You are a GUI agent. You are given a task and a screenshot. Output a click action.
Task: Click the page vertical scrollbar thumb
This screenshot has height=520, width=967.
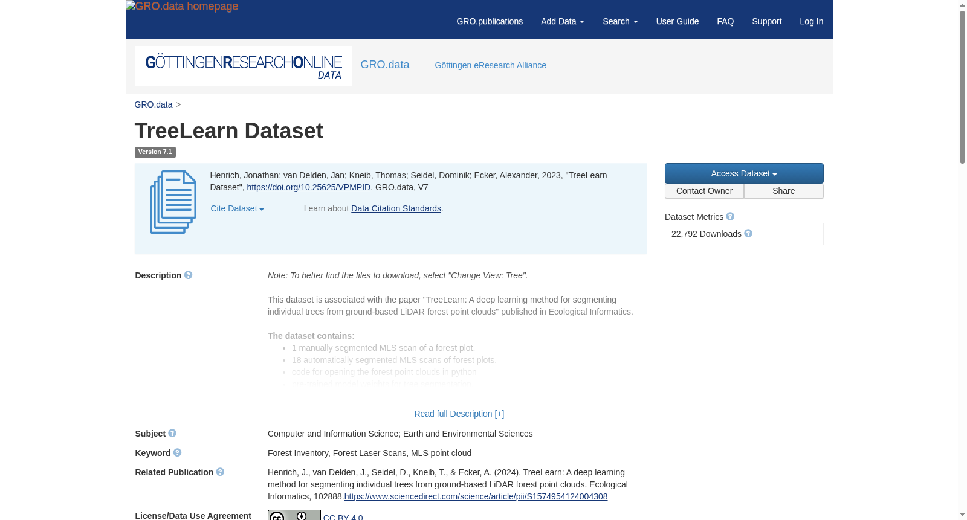point(963,86)
